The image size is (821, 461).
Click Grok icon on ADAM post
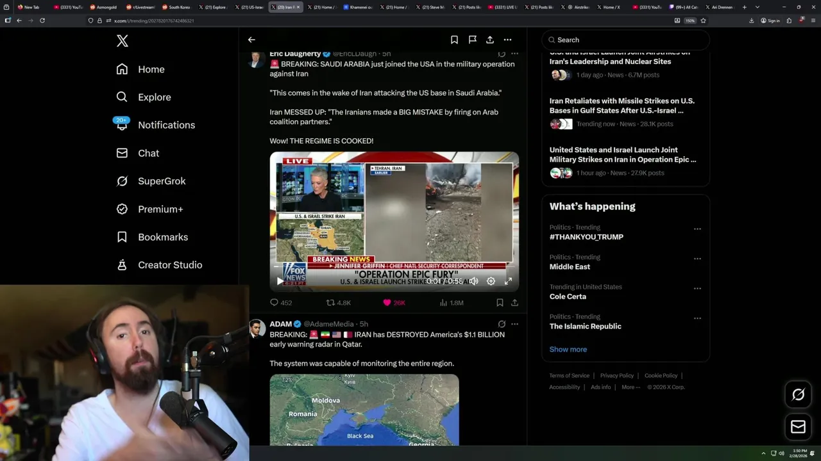pos(502,324)
